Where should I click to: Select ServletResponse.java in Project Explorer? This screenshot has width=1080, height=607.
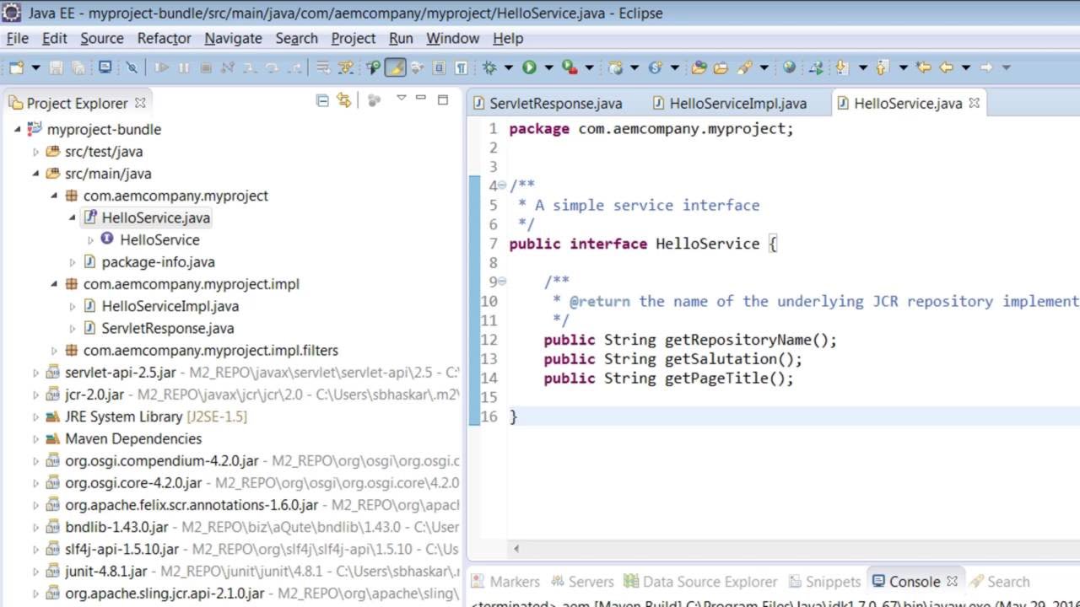(168, 328)
